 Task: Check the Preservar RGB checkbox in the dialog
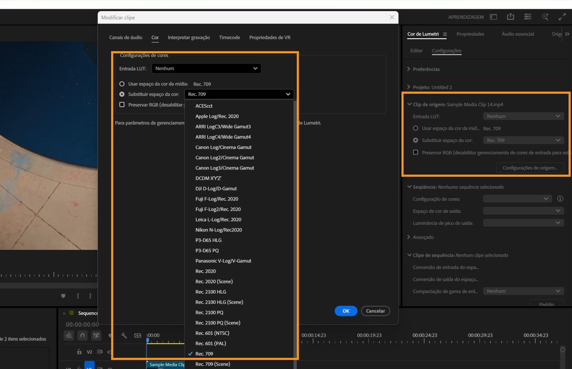pos(122,105)
